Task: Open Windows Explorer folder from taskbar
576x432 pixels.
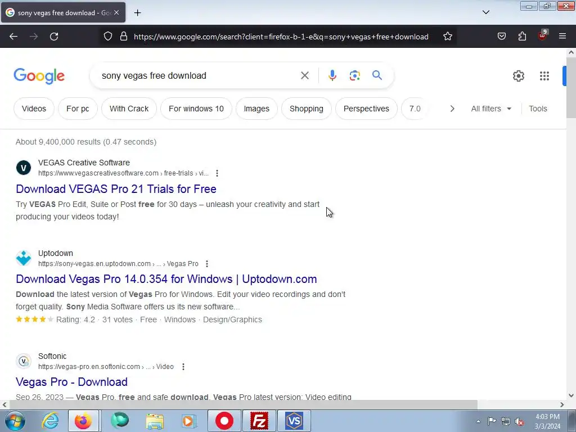Action: click(155, 421)
